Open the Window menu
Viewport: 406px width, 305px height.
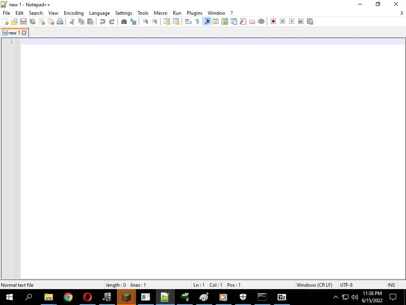[216, 13]
